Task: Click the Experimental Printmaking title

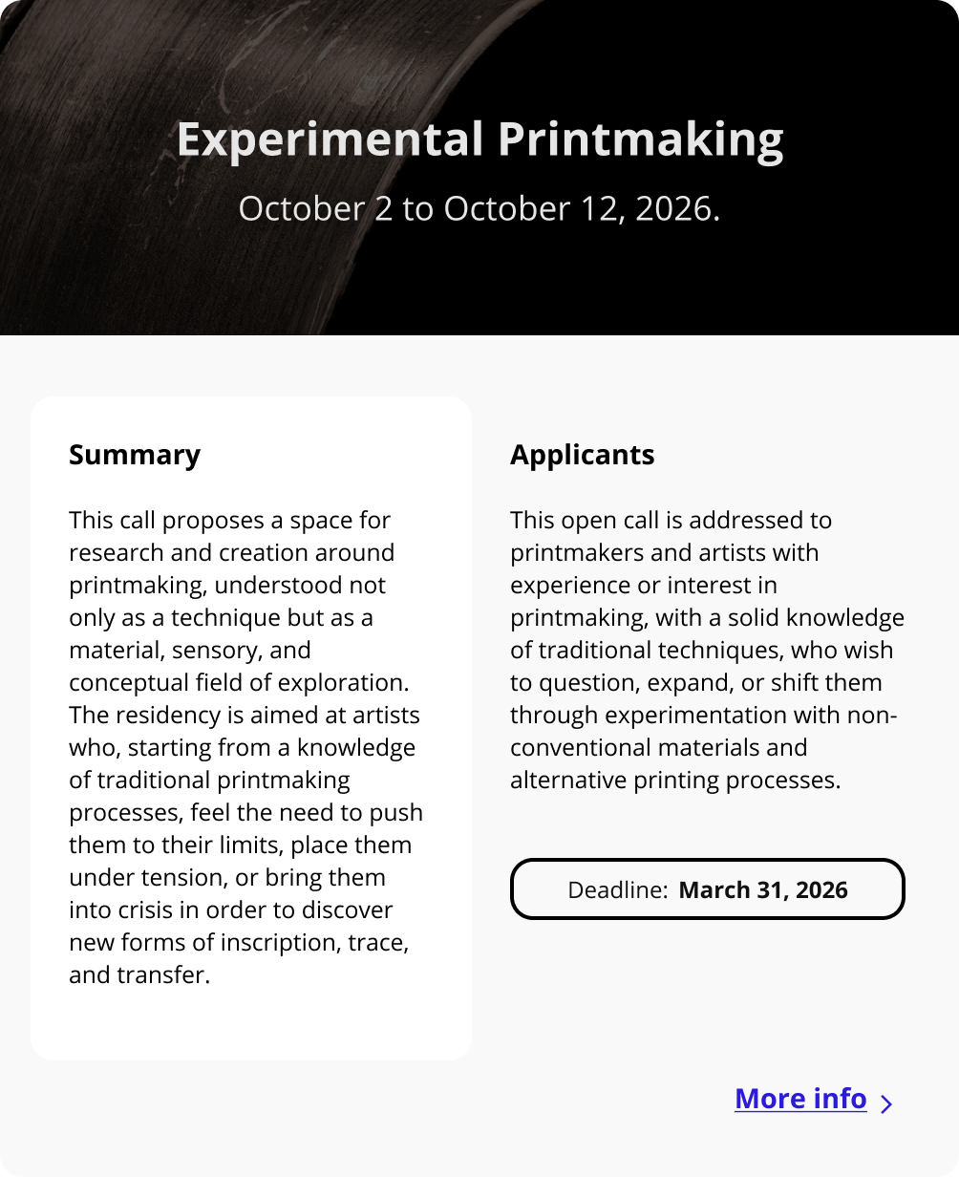Action: [479, 139]
